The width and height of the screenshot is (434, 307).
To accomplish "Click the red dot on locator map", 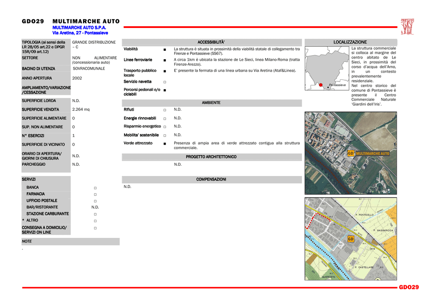I will pos(321,85).
